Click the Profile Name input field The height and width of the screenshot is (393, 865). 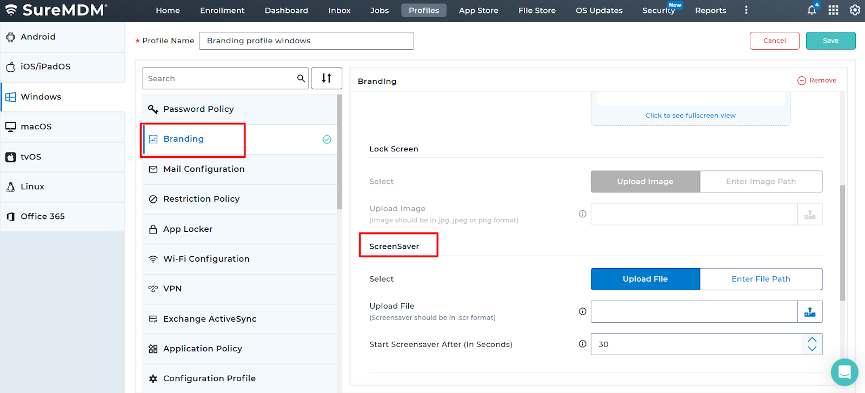(x=306, y=41)
